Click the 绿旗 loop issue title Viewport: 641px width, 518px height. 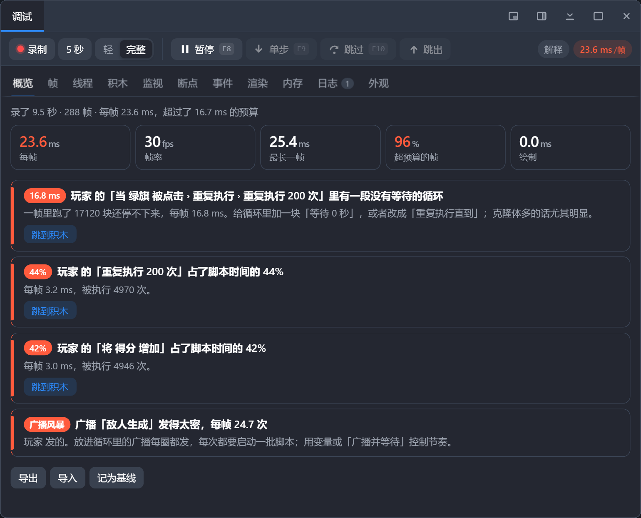tap(257, 196)
